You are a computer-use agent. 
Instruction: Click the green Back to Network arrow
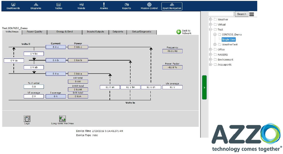click(x=179, y=32)
